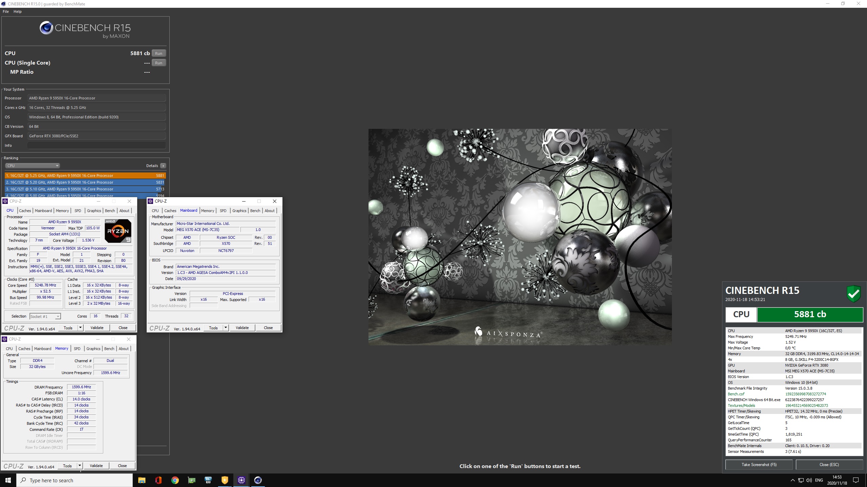Click the Core Speed value 5248.78 MHz
Screen dimensions: 867x487
[x=45, y=285]
